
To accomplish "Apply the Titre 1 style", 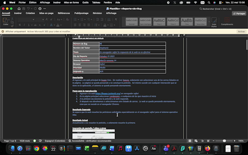I will (159, 22).
